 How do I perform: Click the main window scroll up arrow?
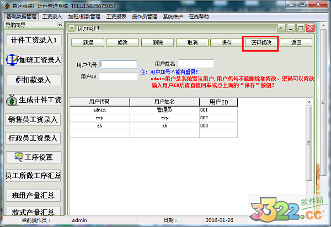click(323, 26)
